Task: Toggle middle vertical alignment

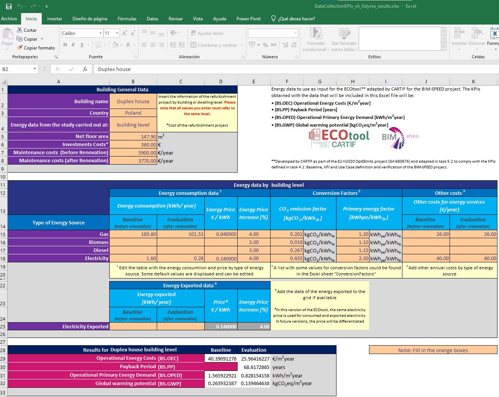Action: point(153,33)
